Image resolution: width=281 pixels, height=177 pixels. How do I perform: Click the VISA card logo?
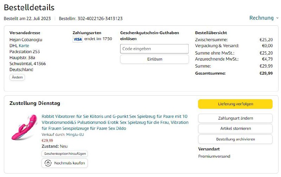(x=77, y=39)
